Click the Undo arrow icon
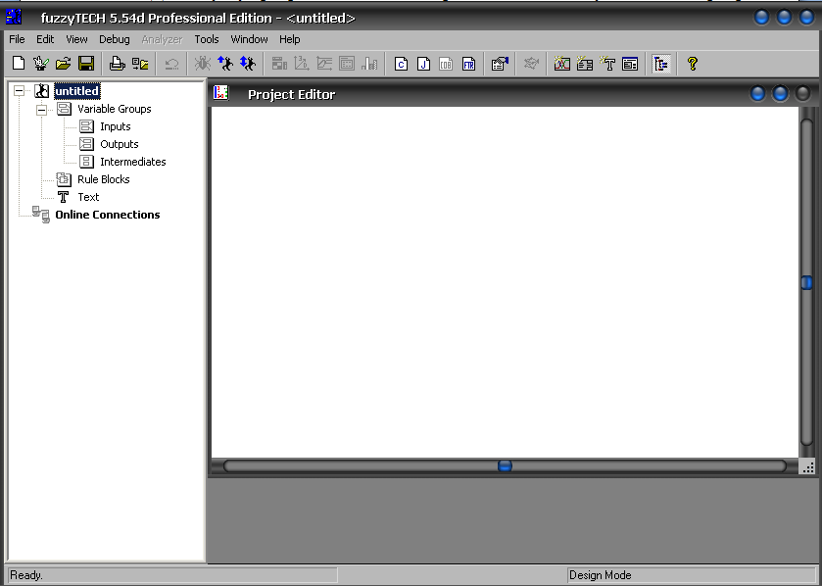This screenshot has height=586, width=822. 171,64
